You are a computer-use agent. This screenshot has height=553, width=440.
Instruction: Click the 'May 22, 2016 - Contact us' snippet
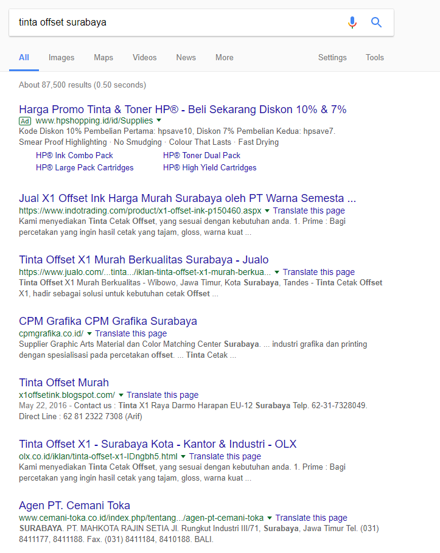[193, 406]
